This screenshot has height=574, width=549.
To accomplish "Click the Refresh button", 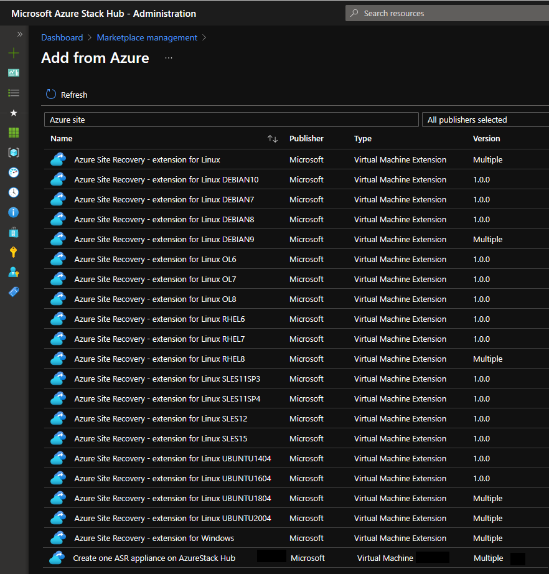I will pyautogui.click(x=67, y=95).
